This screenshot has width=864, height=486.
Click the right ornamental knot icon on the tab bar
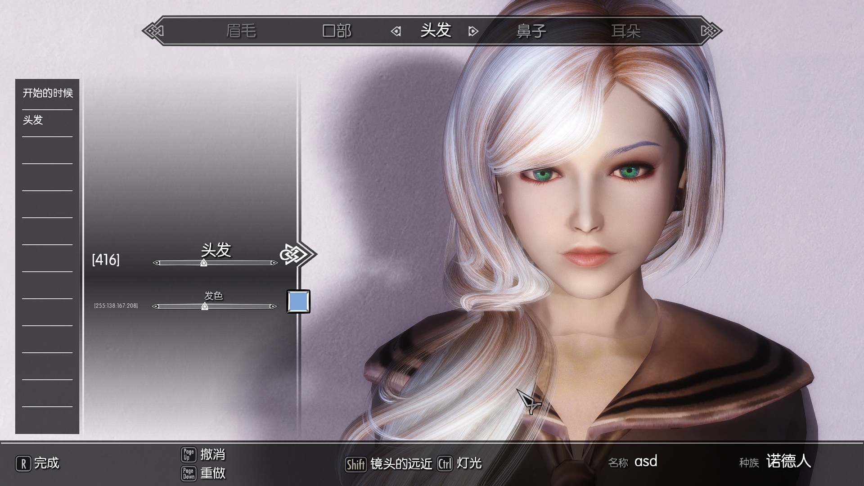(709, 31)
